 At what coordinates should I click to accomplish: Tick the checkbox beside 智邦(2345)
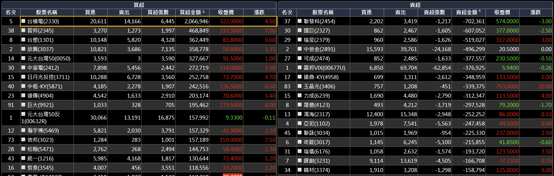coord(23,30)
